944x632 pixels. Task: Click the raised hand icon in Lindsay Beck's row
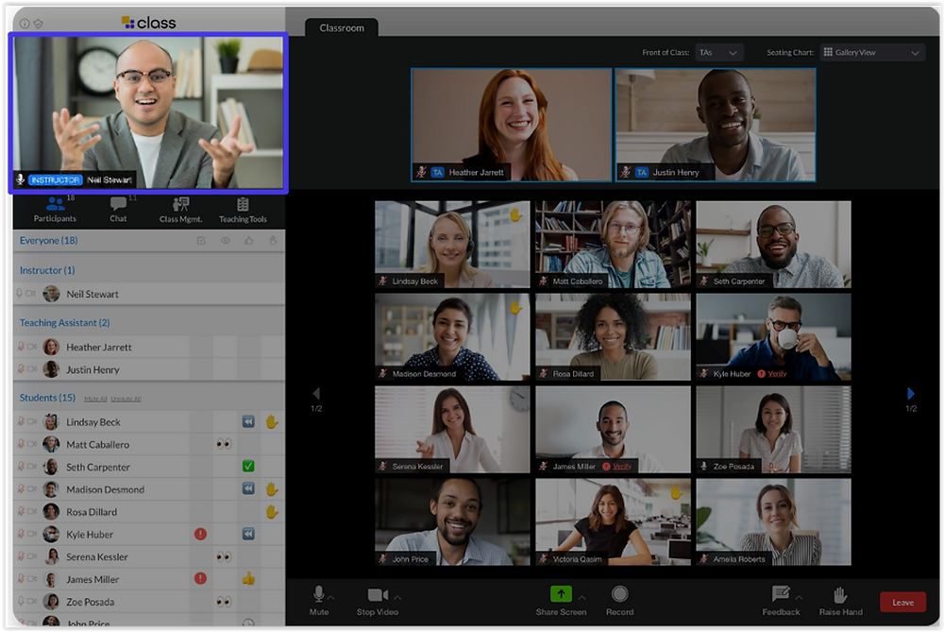coord(272,421)
